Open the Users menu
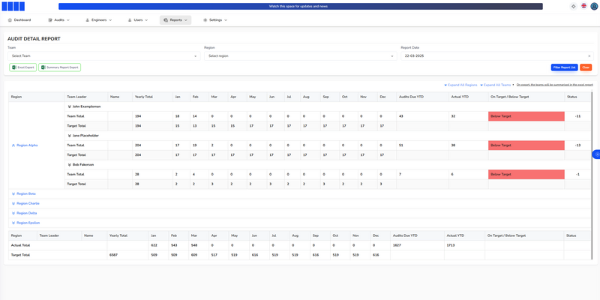 pos(138,20)
